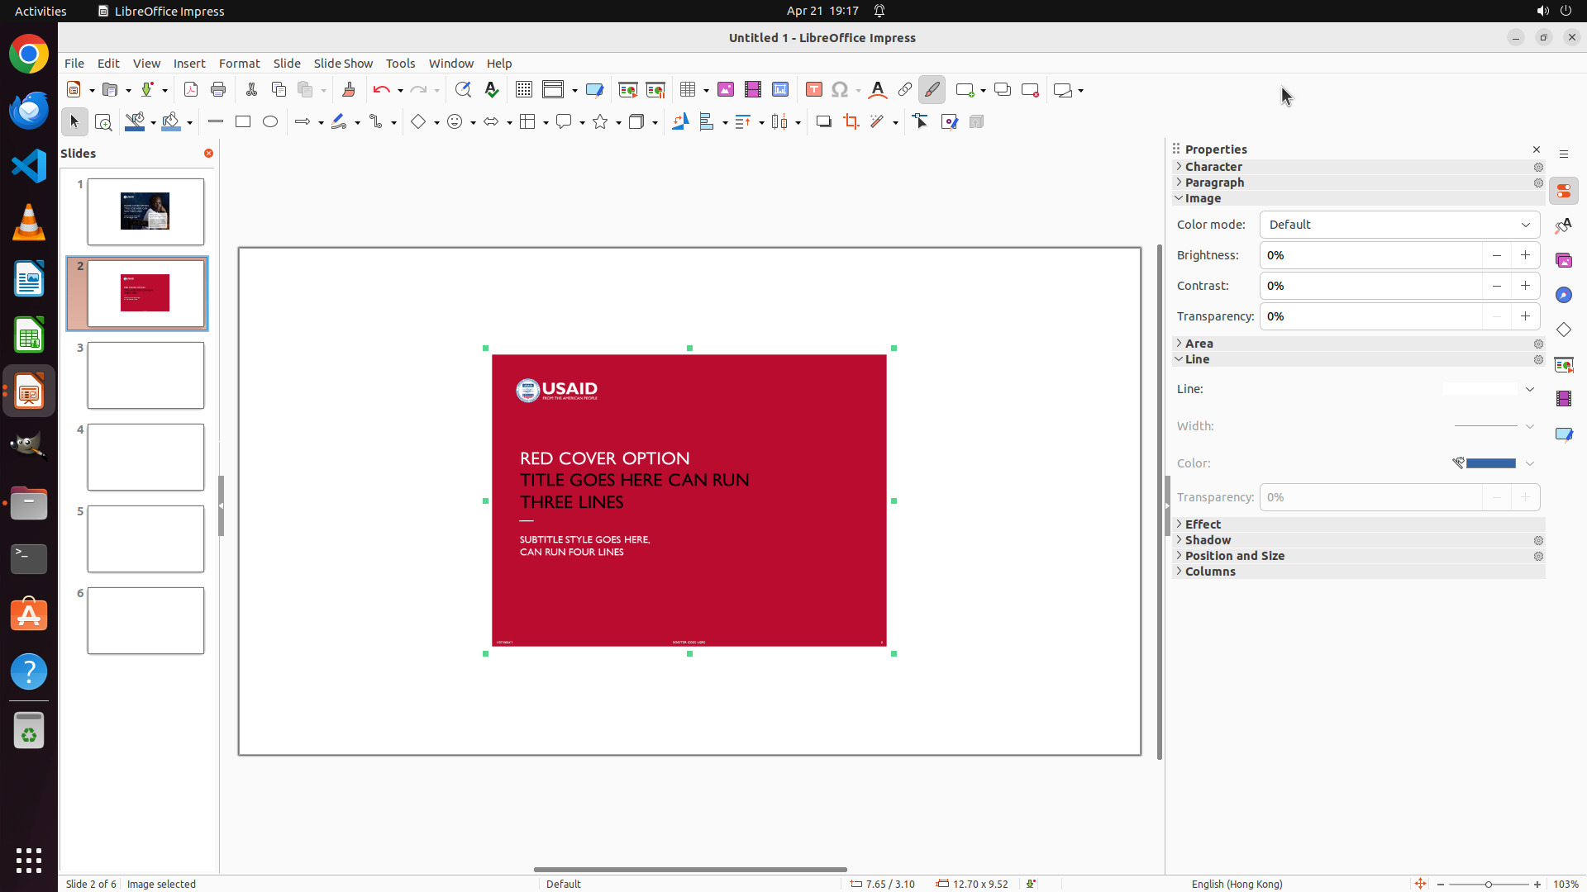Toggle the Shadow tool icon
1587x892 pixels.
coord(823,122)
